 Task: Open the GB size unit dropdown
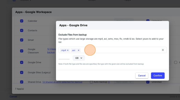[x=79, y=58]
